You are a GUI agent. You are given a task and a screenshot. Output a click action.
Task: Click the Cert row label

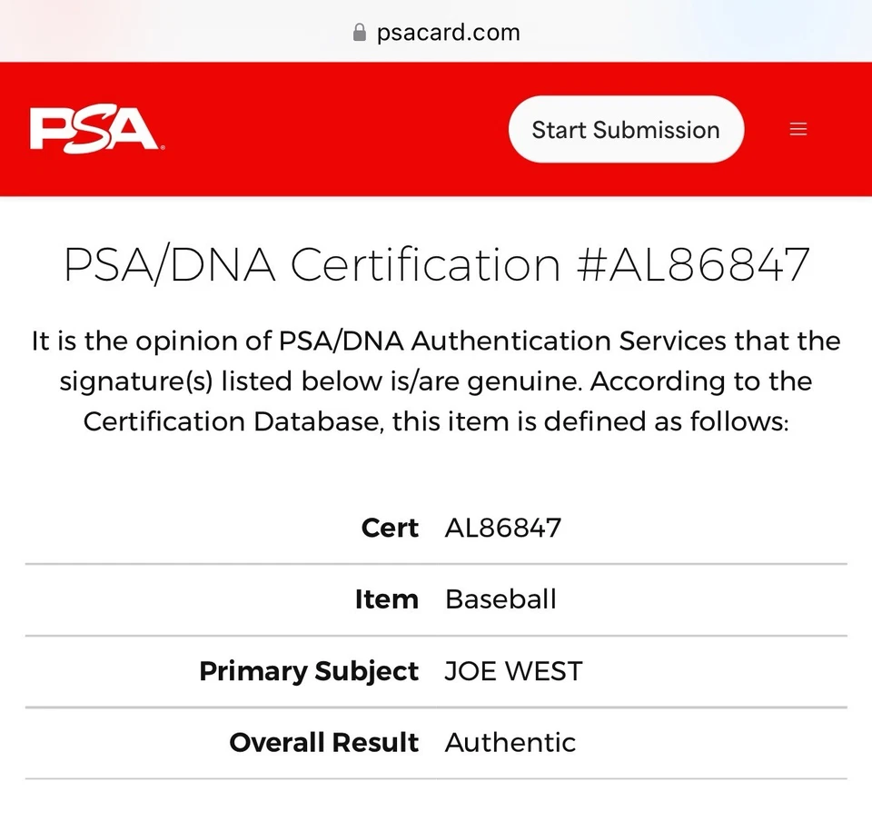pos(390,528)
